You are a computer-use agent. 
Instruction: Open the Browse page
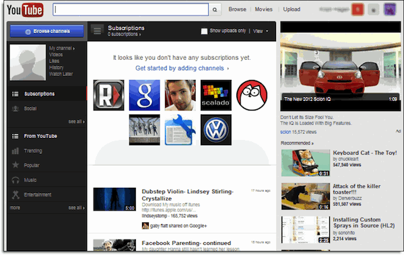[x=237, y=9]
